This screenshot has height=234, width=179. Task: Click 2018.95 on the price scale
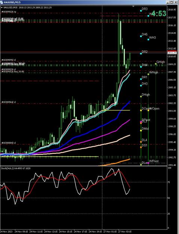point(172,10)
